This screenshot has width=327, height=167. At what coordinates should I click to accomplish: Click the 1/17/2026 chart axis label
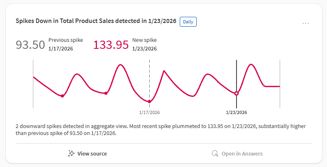tap(149, 112)
